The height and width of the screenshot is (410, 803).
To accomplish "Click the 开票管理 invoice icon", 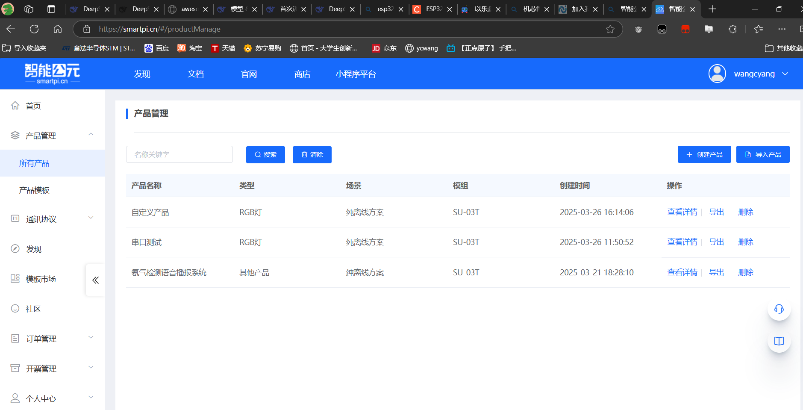I will coord(15,368).
